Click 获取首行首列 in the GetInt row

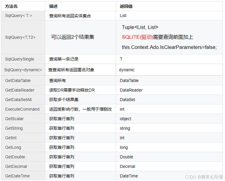click(x=62, y=138)
